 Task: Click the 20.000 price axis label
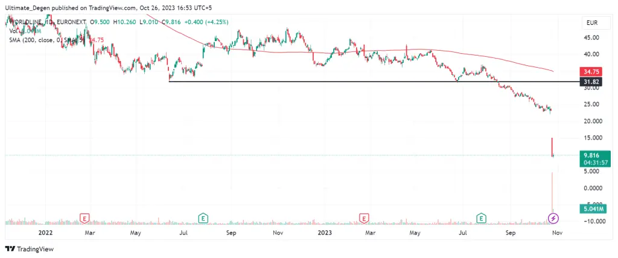pyautogui.click(x=592, y=121)
